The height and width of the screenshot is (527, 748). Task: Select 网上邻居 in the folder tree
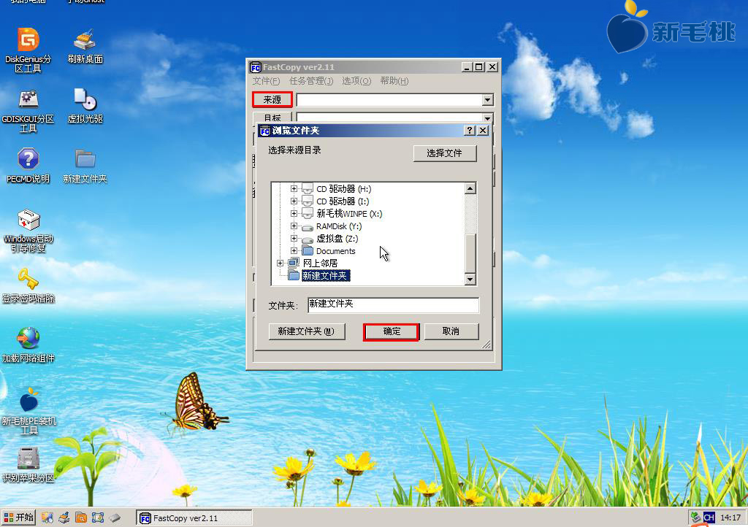point(320,263)
